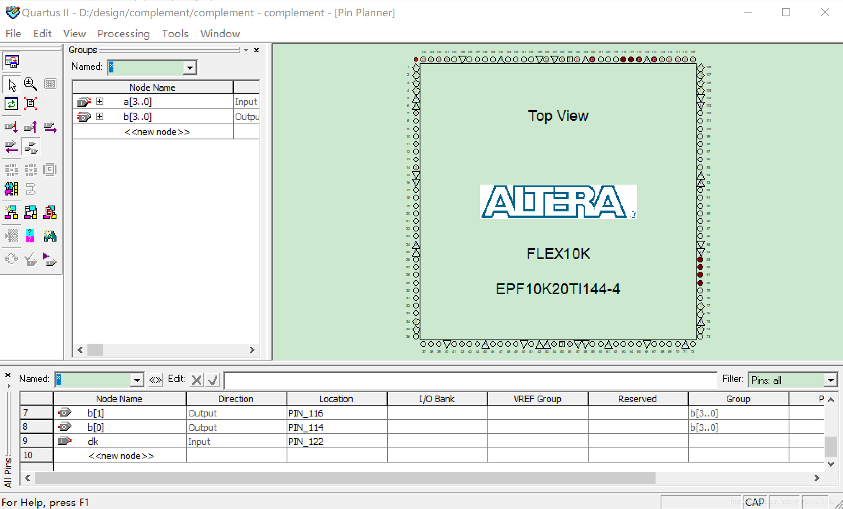Click the detach window icon in the toolbar
The image size is (843, 509).
pyautogui.click(x=12, y=62)
